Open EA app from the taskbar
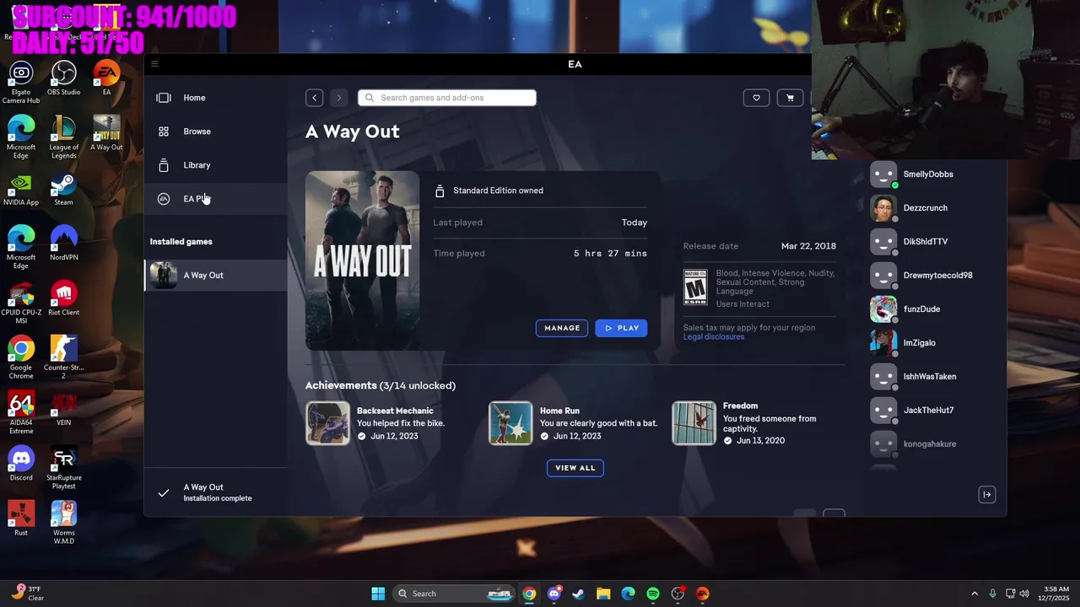 pos(703,594)
